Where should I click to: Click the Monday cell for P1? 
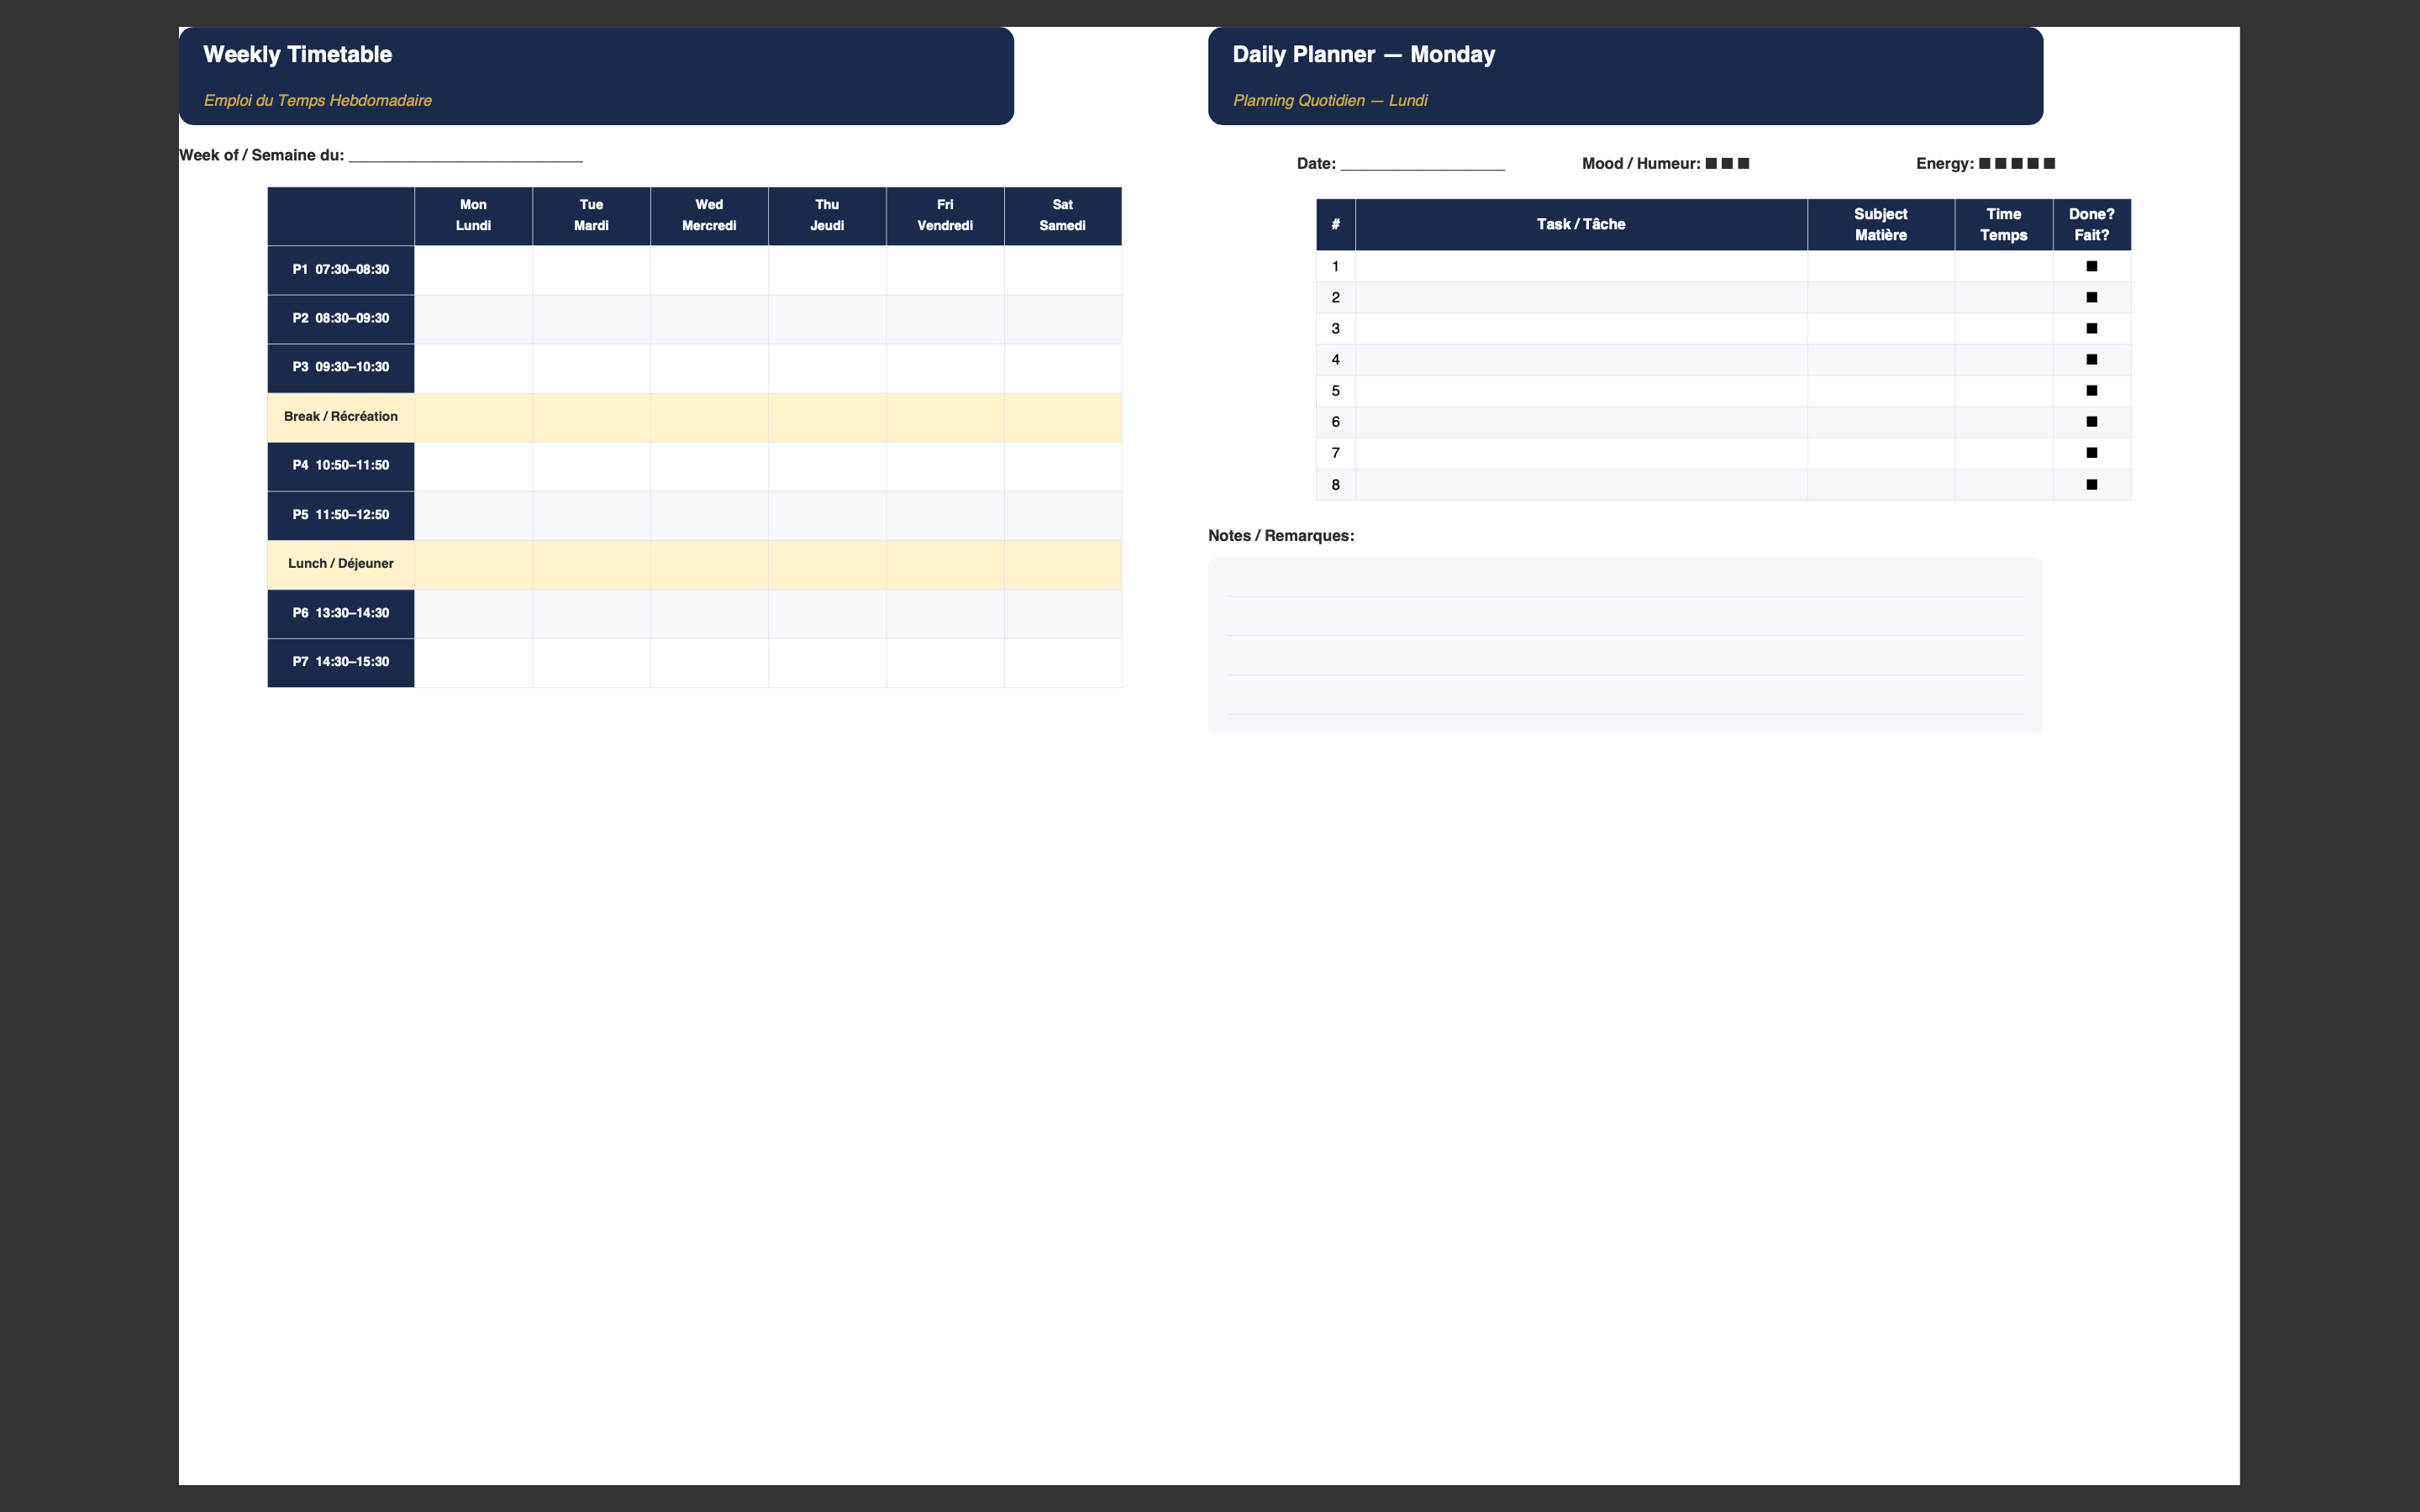tap(473, 270)
